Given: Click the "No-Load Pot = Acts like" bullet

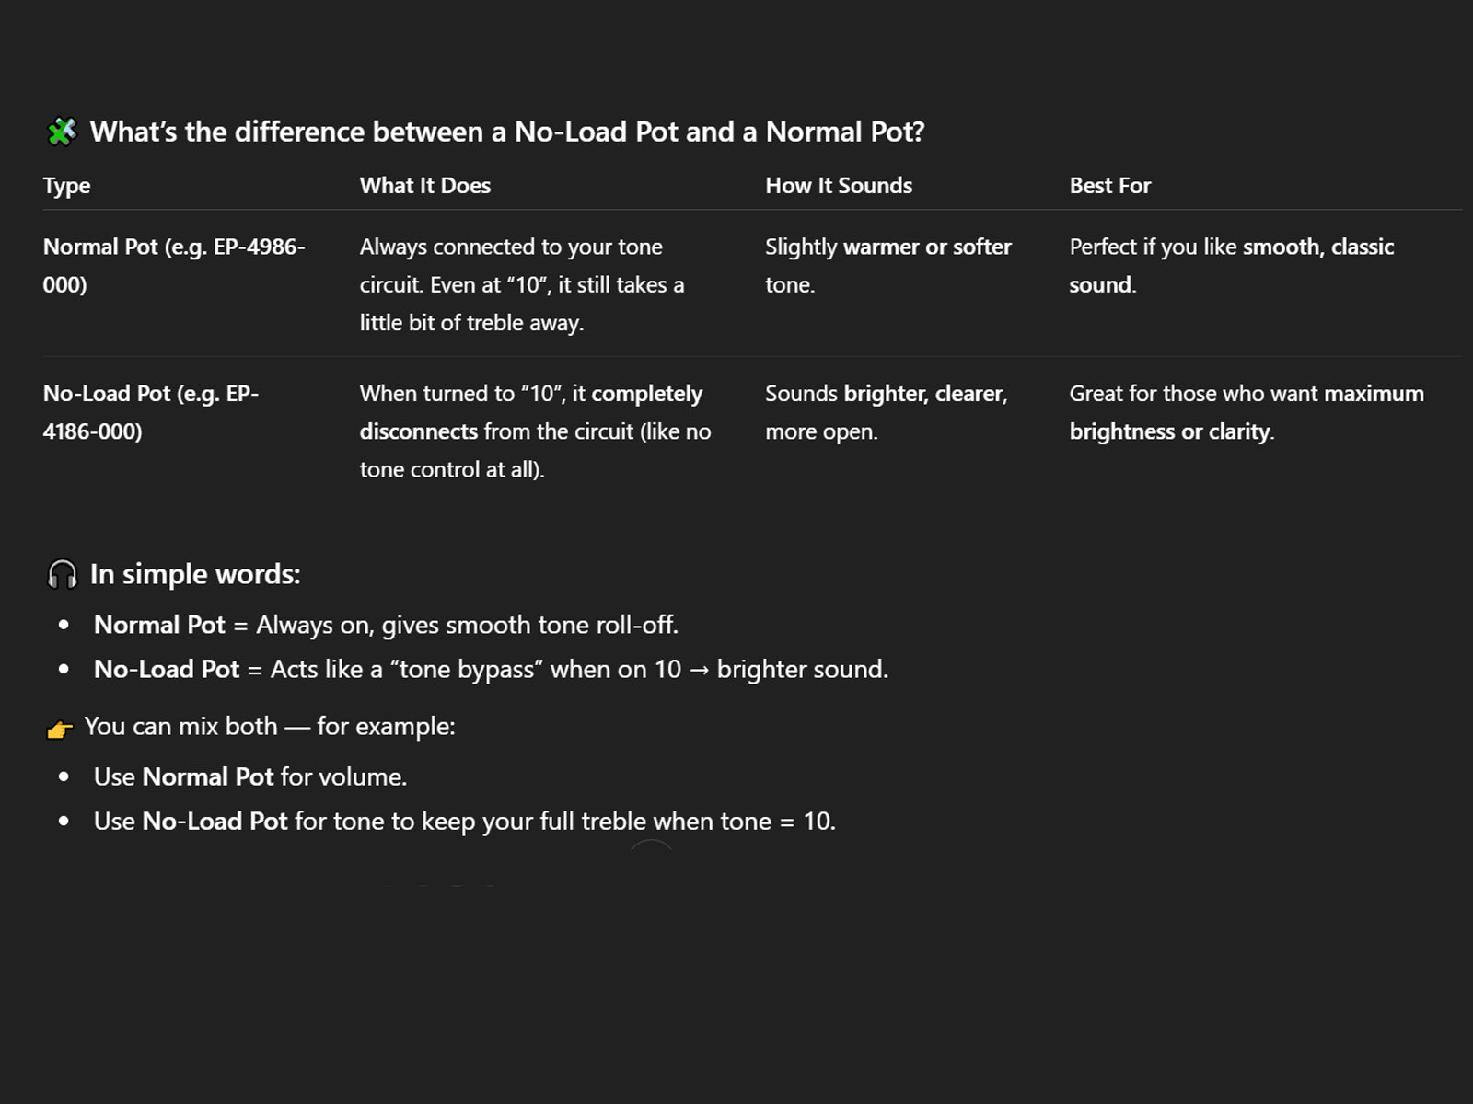Looking at the screenshot, I should click(x=491, y=669).
